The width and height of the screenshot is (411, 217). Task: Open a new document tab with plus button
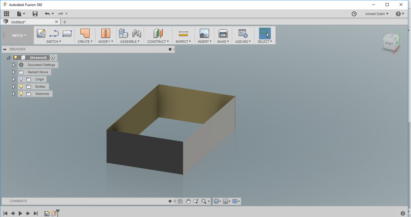(x=65, y=22)
